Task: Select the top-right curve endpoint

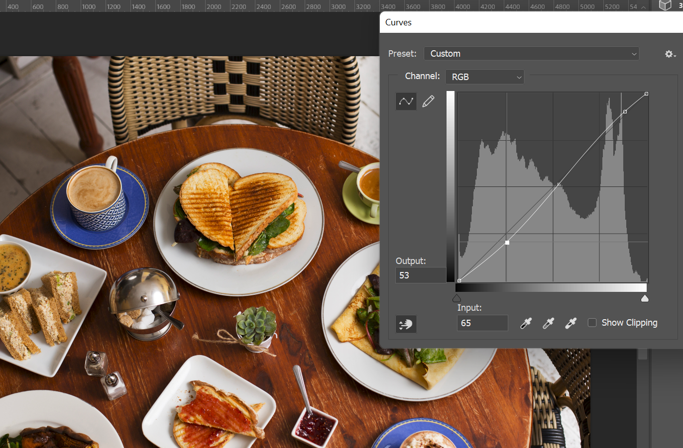Action: click(646, 93)
